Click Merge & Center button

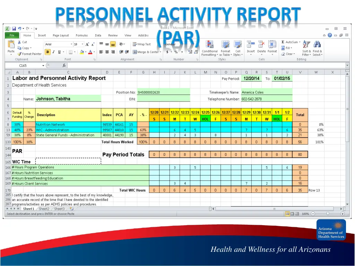[x=146, y=52]
